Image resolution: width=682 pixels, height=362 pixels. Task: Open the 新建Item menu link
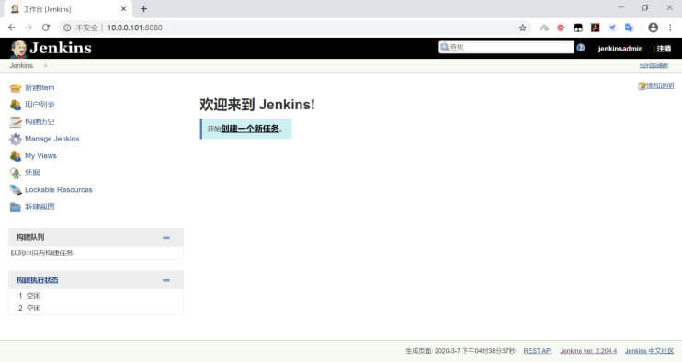(x=40, y=88)
